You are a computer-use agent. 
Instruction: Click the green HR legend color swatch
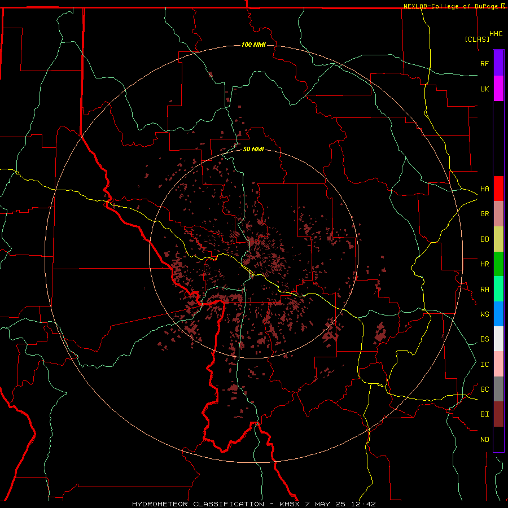pos(498,264)
